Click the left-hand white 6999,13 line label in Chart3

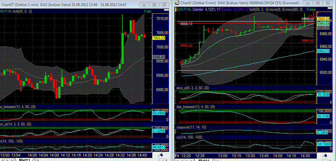click(x=186, y=24)
